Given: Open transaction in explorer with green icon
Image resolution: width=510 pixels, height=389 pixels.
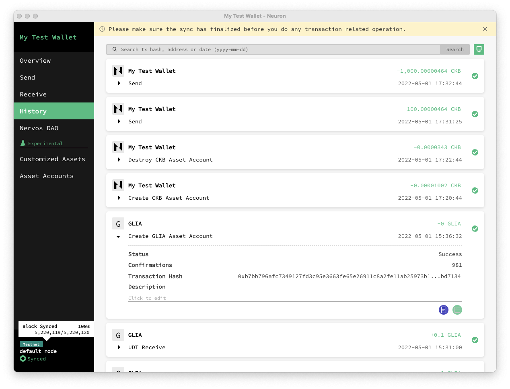Looking at the screenshot, I should 457,310.
